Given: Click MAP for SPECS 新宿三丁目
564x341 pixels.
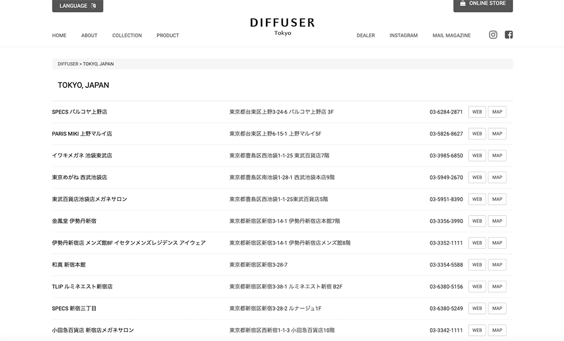Looking at the screenshot, I should point(497,308).
